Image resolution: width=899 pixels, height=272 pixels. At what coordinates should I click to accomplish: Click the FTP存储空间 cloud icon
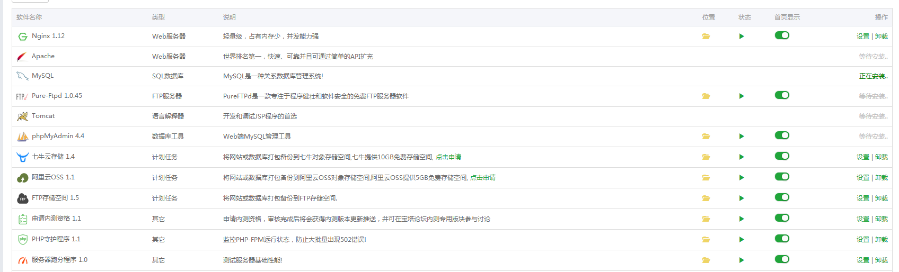(22, 198)
